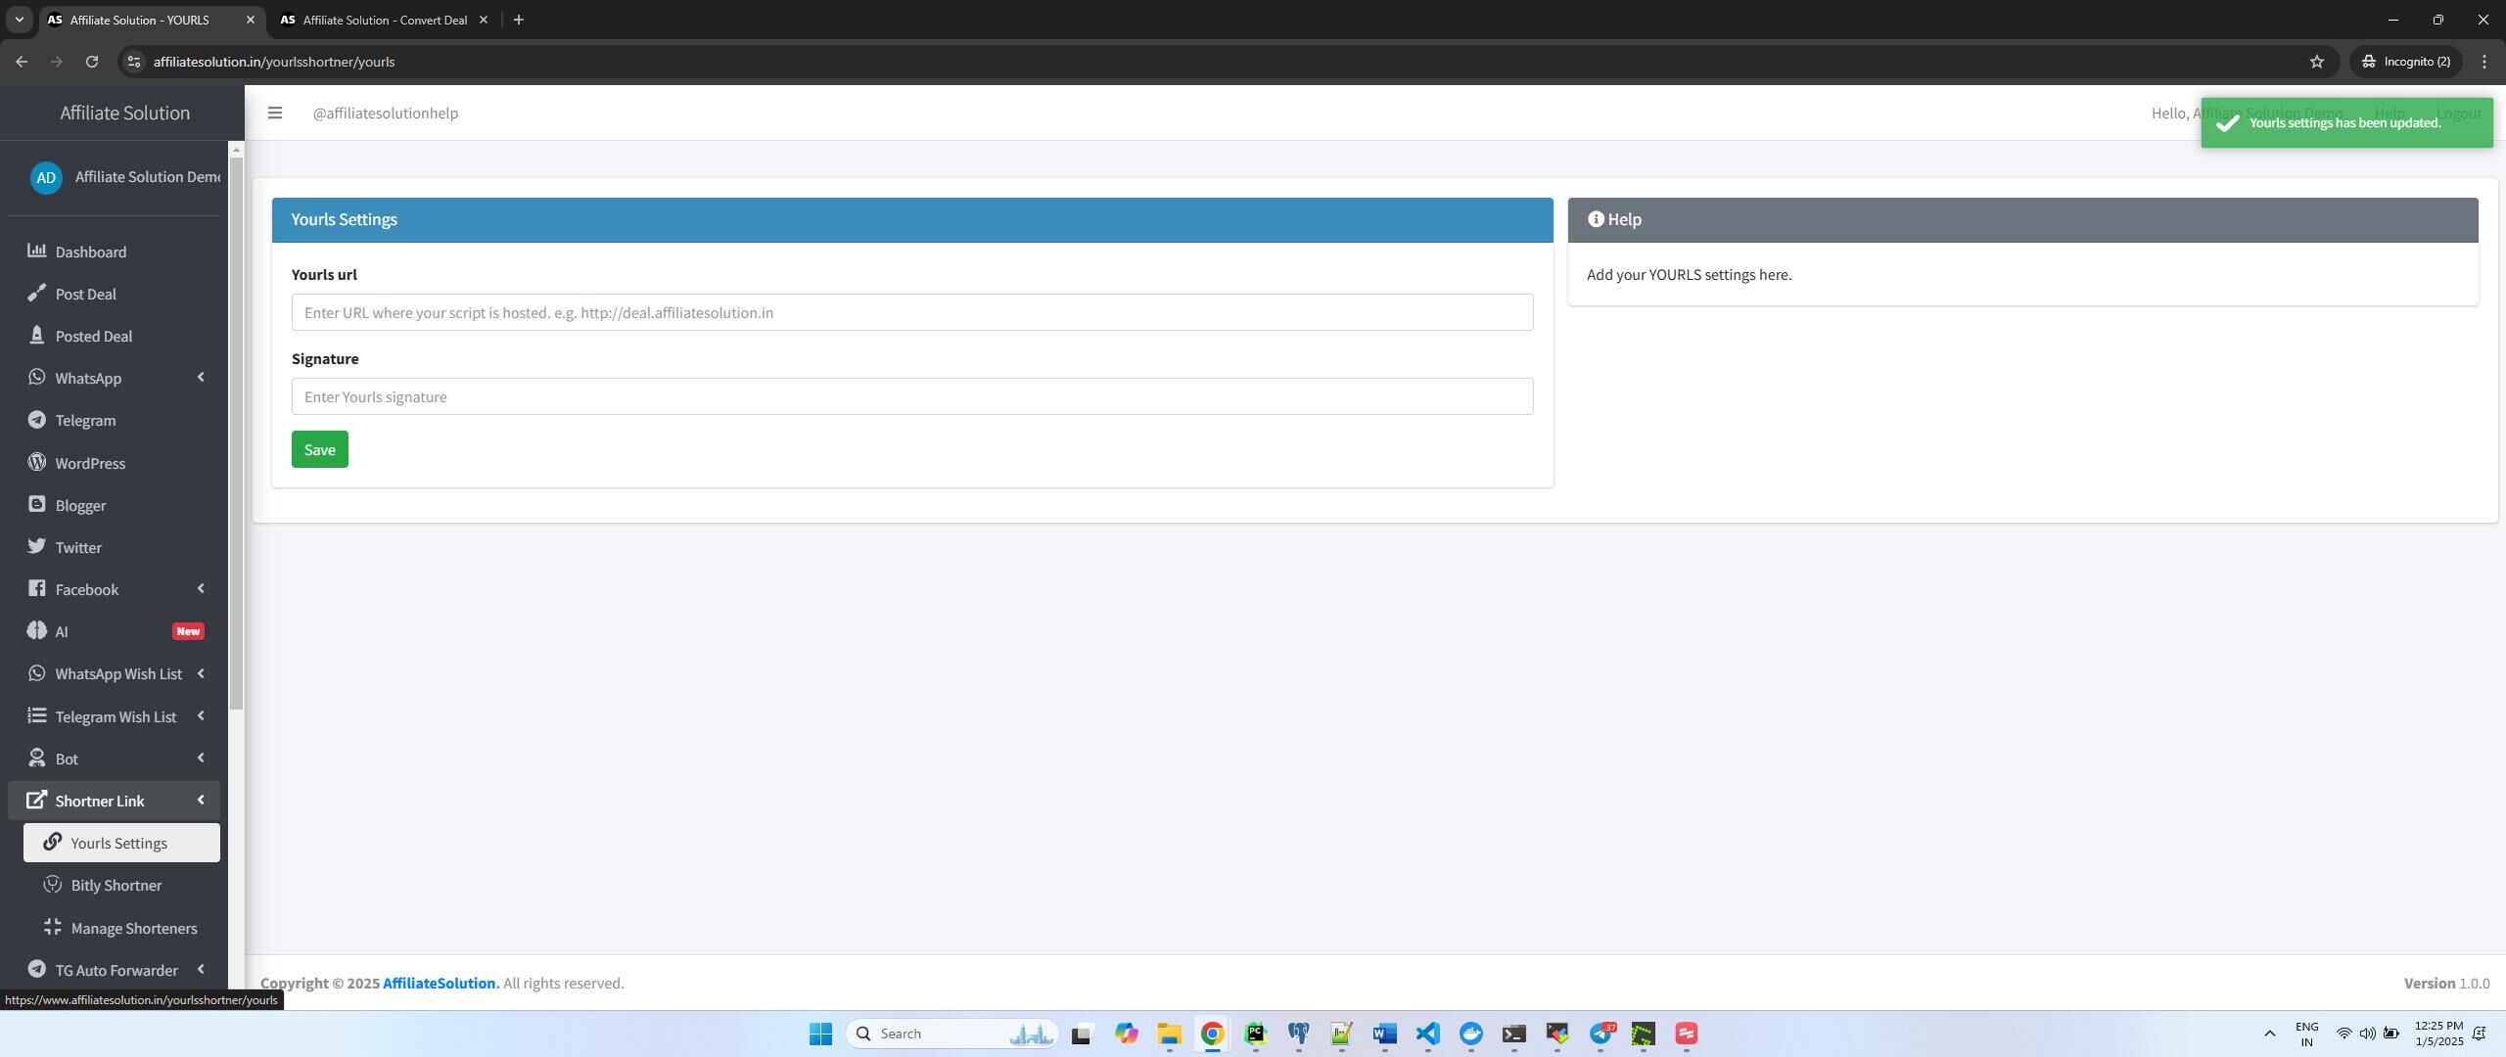Open Microsoft Word from taskbar
This screenshot has width=2506, height=1057.
pos(1384,1034)
